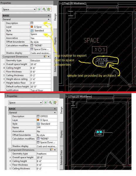Image resolution: width=136 pixels, height=176 pixels.
Task: Click the Top view control label in lower viewport
Action: 72,97
